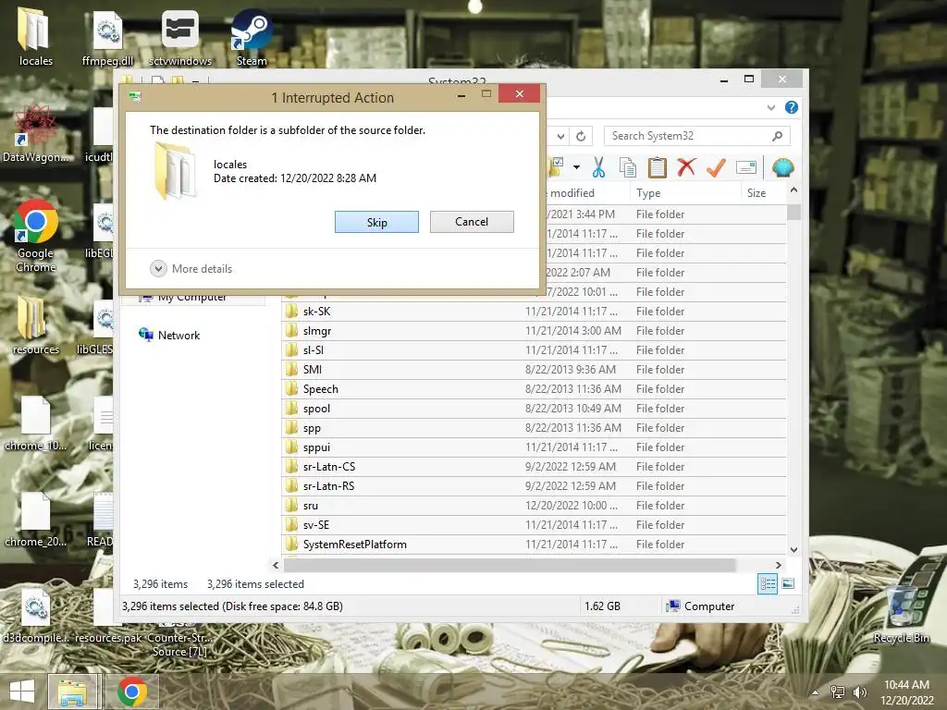The height and width of the screenshot is (710, 947).
Task: Select the sk-SK folder row
Action: (x=534, y=312)
